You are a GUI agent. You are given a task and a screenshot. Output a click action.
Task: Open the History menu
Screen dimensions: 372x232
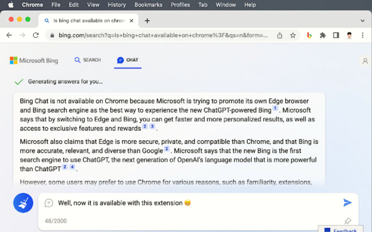[x=117, y=5]
